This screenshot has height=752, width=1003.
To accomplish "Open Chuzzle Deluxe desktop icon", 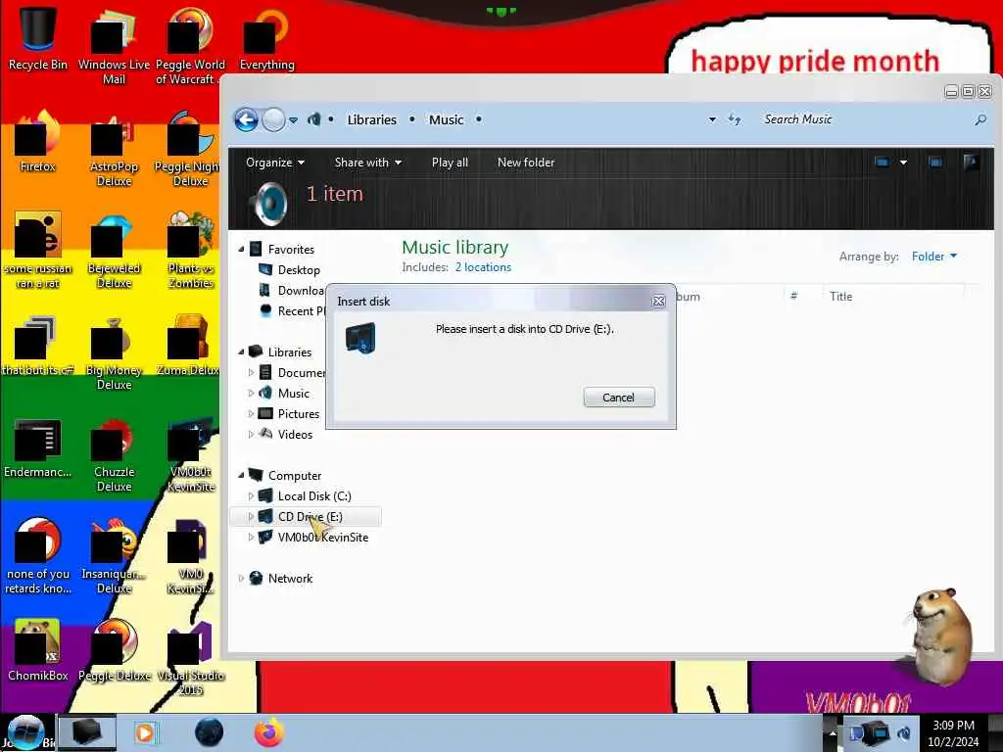I will pos(114,454).
